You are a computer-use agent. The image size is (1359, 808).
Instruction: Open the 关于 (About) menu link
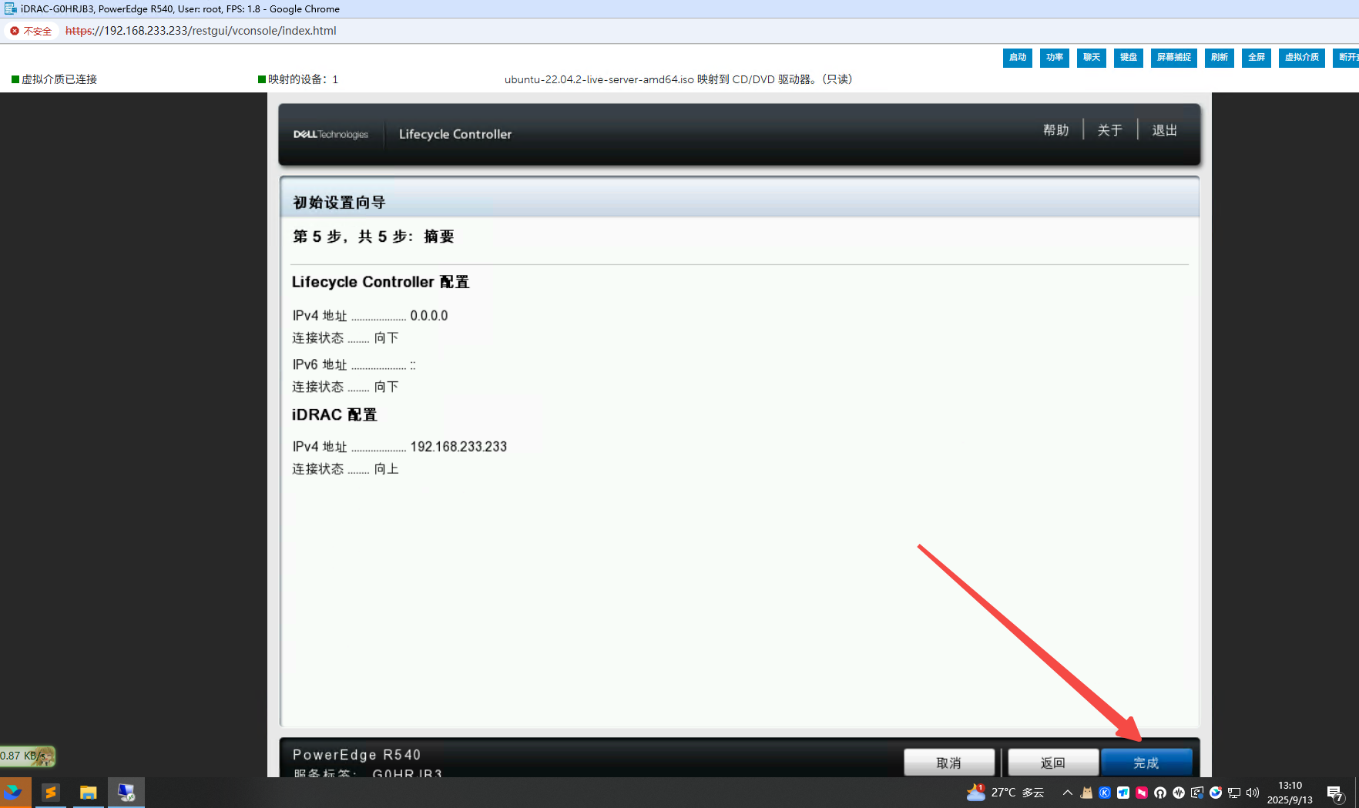pyautogui.click(x=1109, y=130)
